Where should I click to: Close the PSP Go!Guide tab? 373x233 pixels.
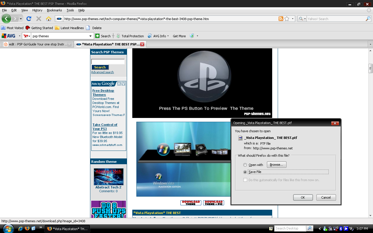click(69, 44)
